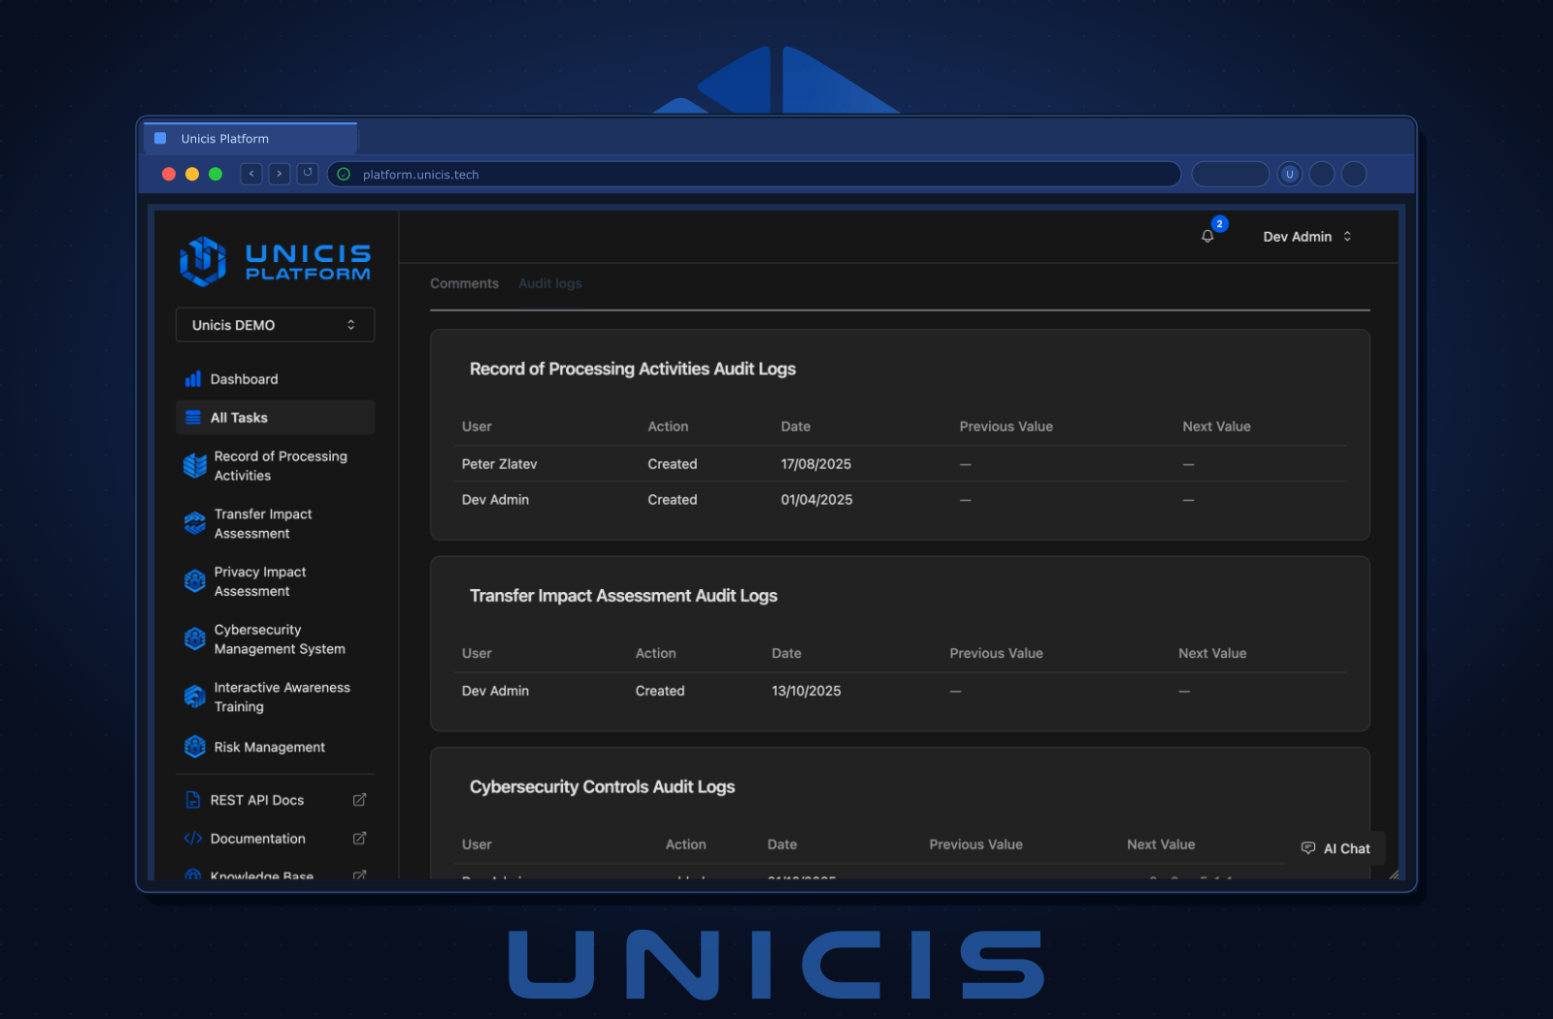Click the Cybersecurity Management System icon
Image resolution: width=1553 pixels, height=1019 pixels.
(195, 640)
